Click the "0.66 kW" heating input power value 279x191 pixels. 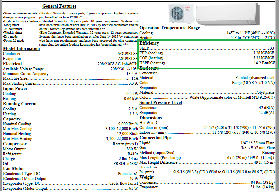(131, 99)
